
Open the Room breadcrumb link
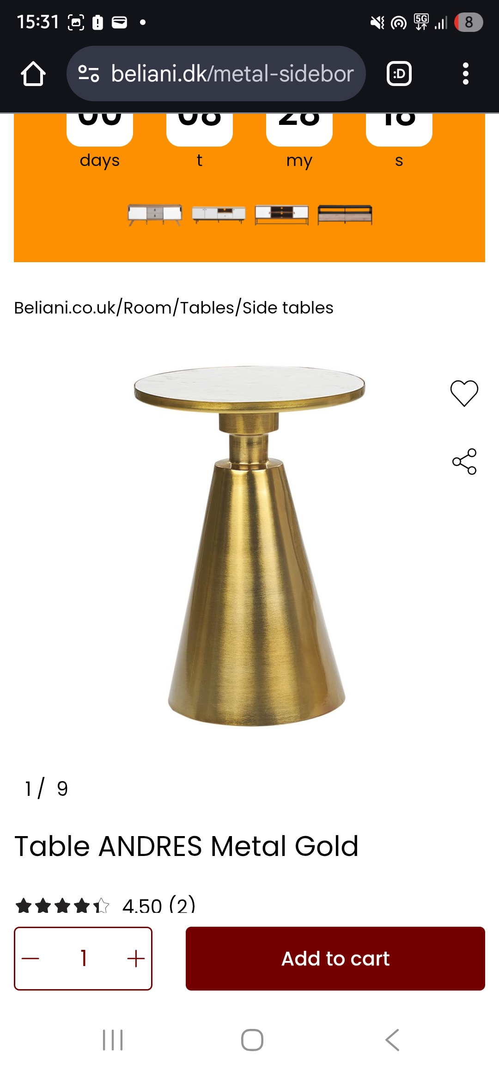pos(147,308)
